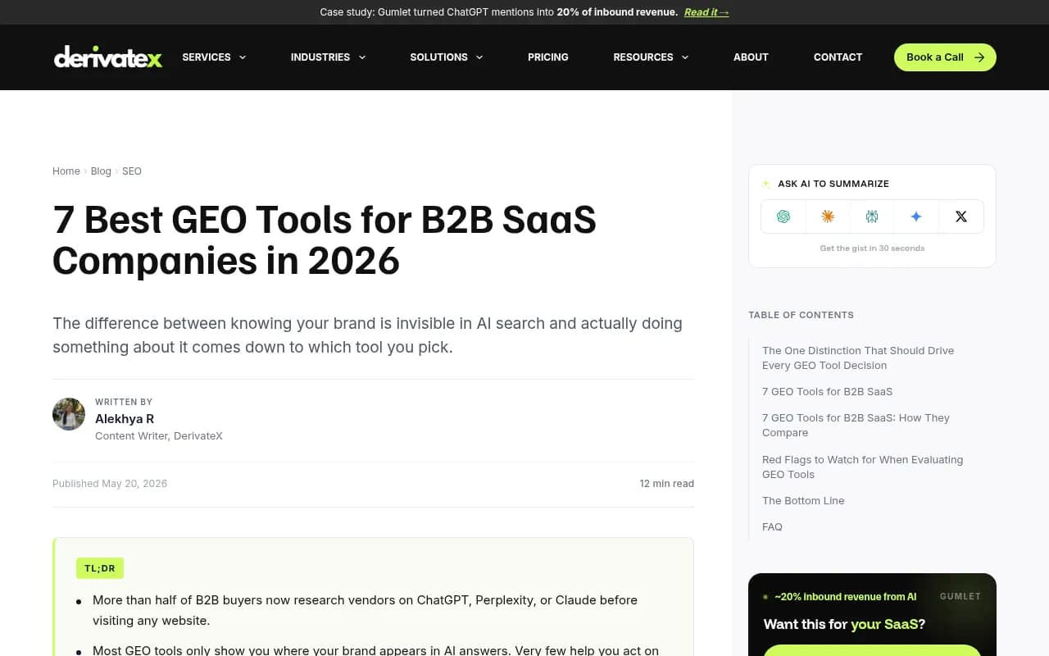Summarize with the Perplexity icon
Image resolution: width=1049 pixels, height=656 pixels.
pyautogui.click(x=872, y=216)
